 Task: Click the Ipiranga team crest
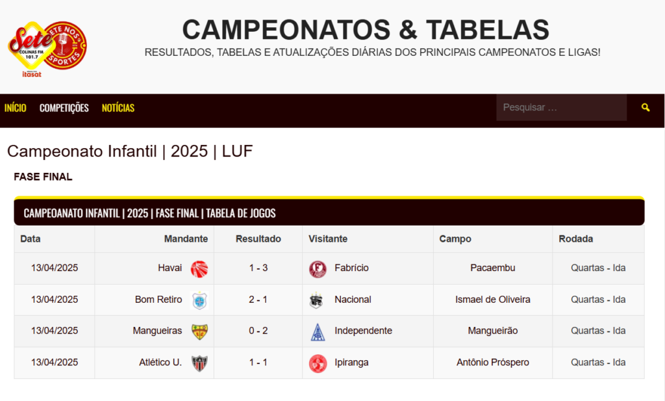[x=318, y=363]
